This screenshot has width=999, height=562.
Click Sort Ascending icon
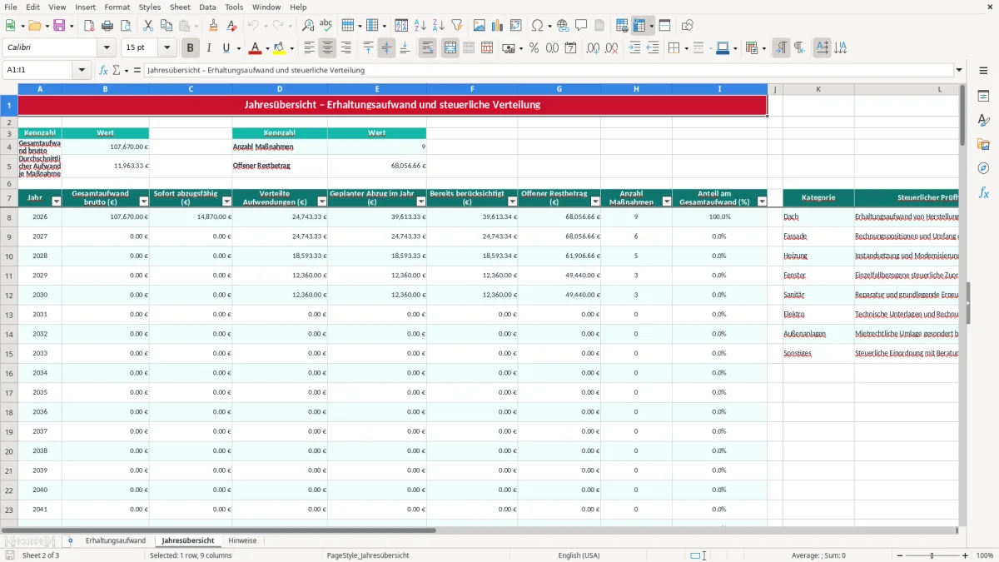point(420,26)
